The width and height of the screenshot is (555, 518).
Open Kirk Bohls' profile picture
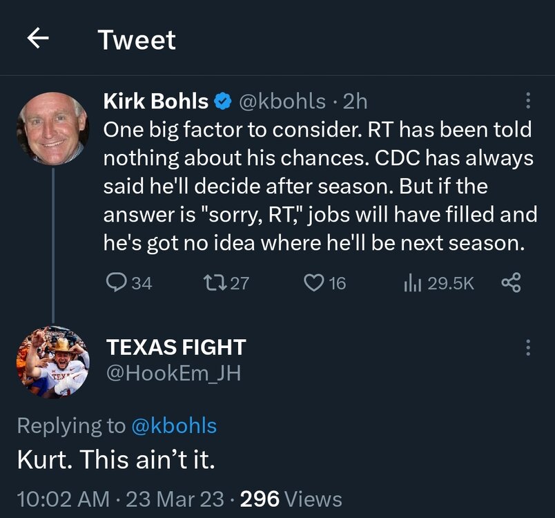[x=52, y=128]
